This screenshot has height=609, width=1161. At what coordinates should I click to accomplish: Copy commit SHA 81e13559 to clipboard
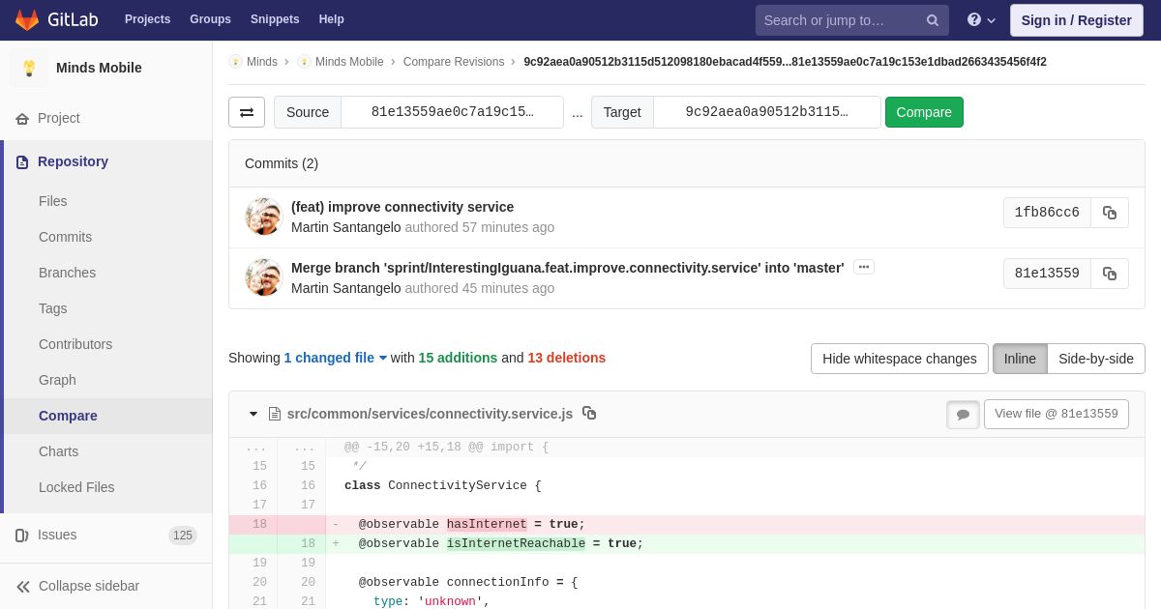click(1110, 274)
